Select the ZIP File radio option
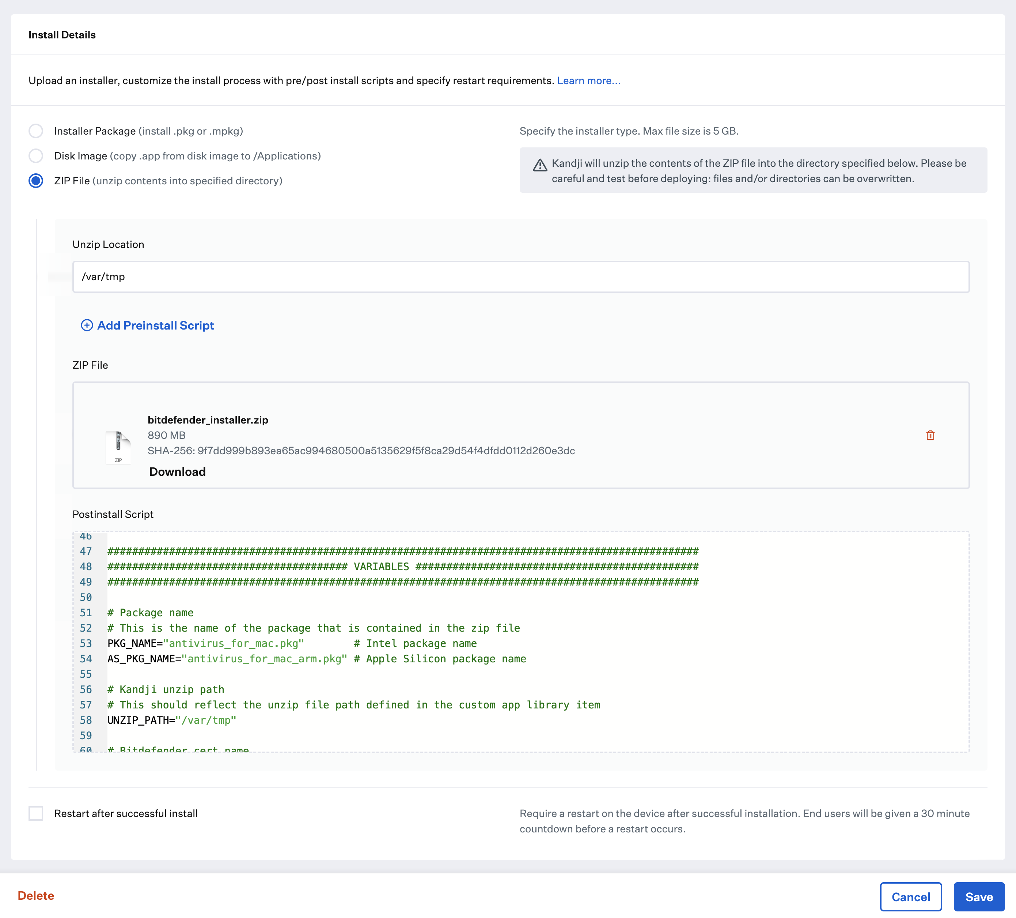1016x918 pixels. tap(36, 181)
